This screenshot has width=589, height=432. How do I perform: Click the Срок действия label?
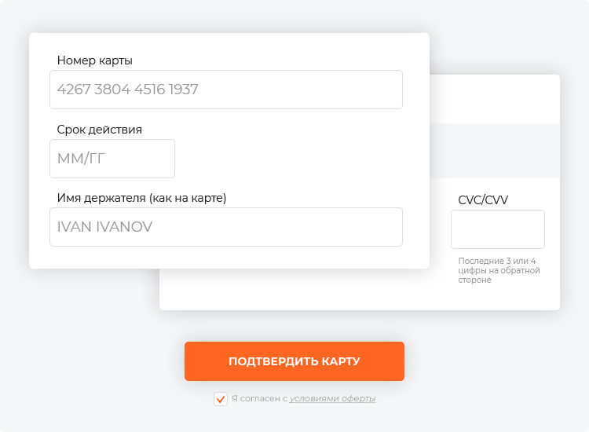coord(100,130)
